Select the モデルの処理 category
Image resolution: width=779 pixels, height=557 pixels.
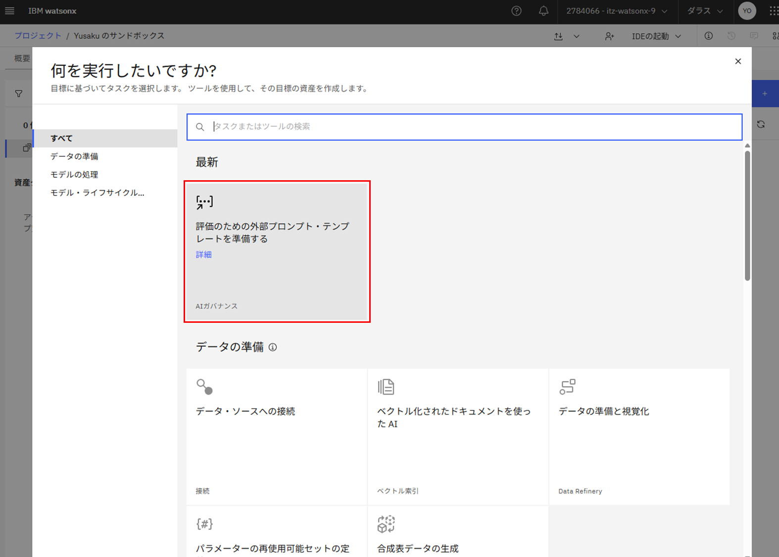105,175
